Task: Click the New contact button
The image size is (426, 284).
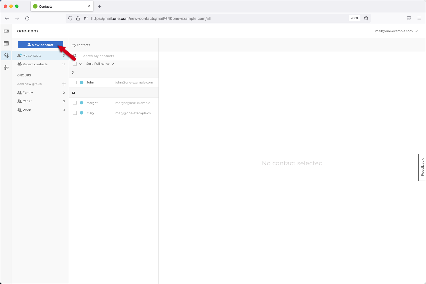Action: (40, 45)
